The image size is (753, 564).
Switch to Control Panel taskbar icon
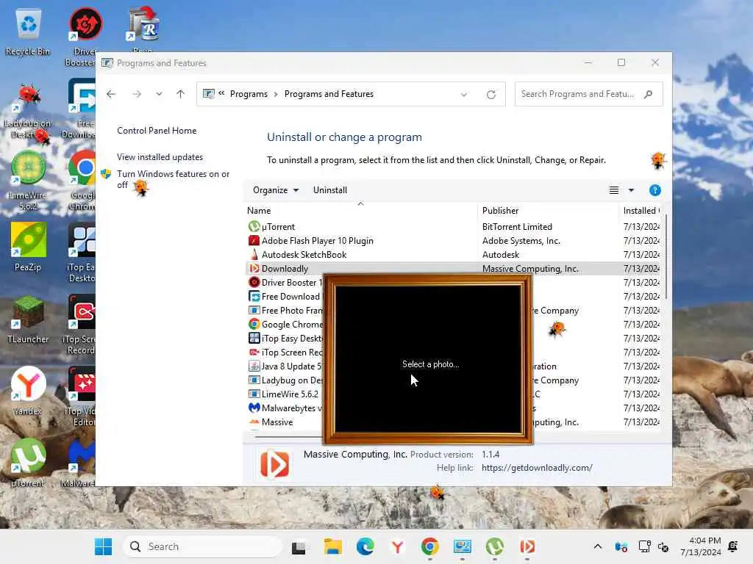pyautogui.click(x=463, y=546)
